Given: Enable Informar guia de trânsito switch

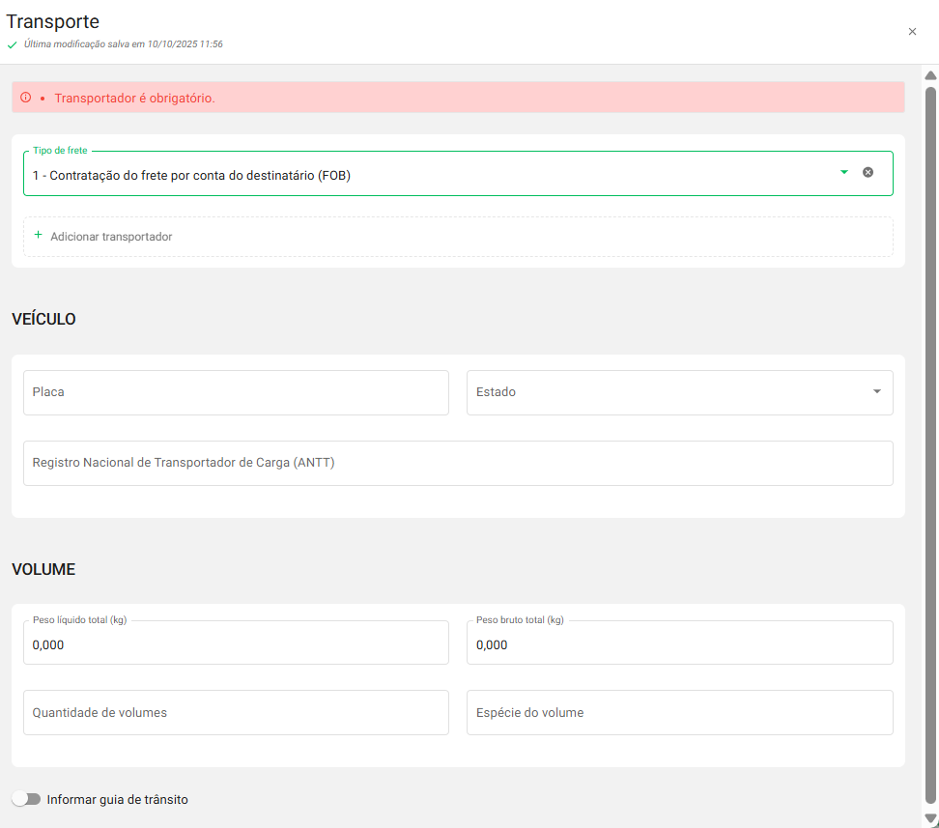Looking at the screenshot, I should tap(26, 799).
